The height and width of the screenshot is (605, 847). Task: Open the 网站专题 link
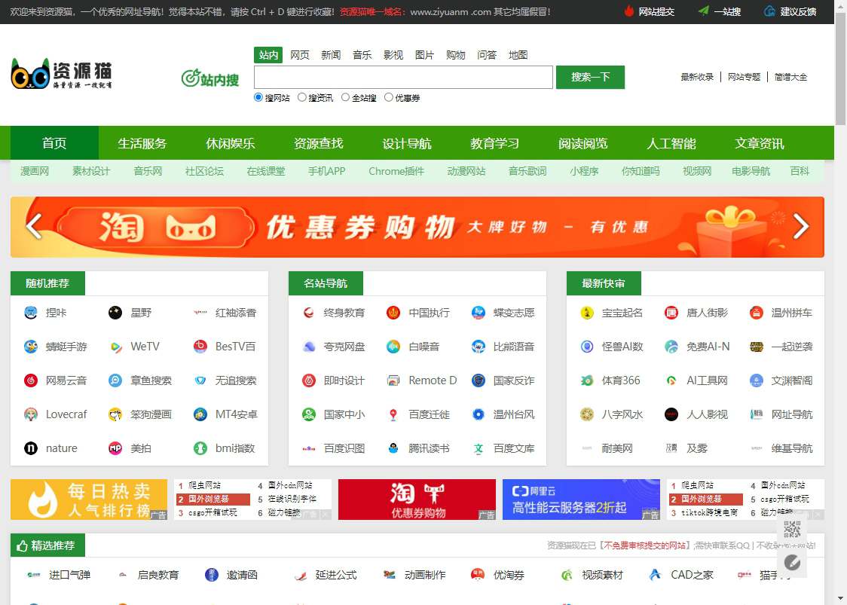[x=744, y=77]
